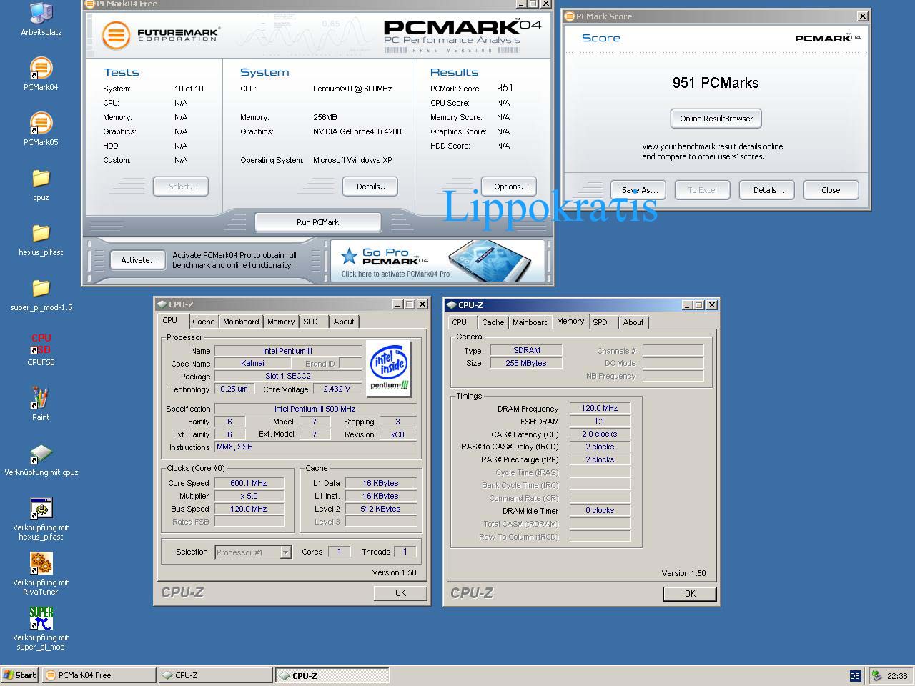The image size is (915, 686).
Task: Click the disabled Select... tests button
Action: tap(181, 187)
